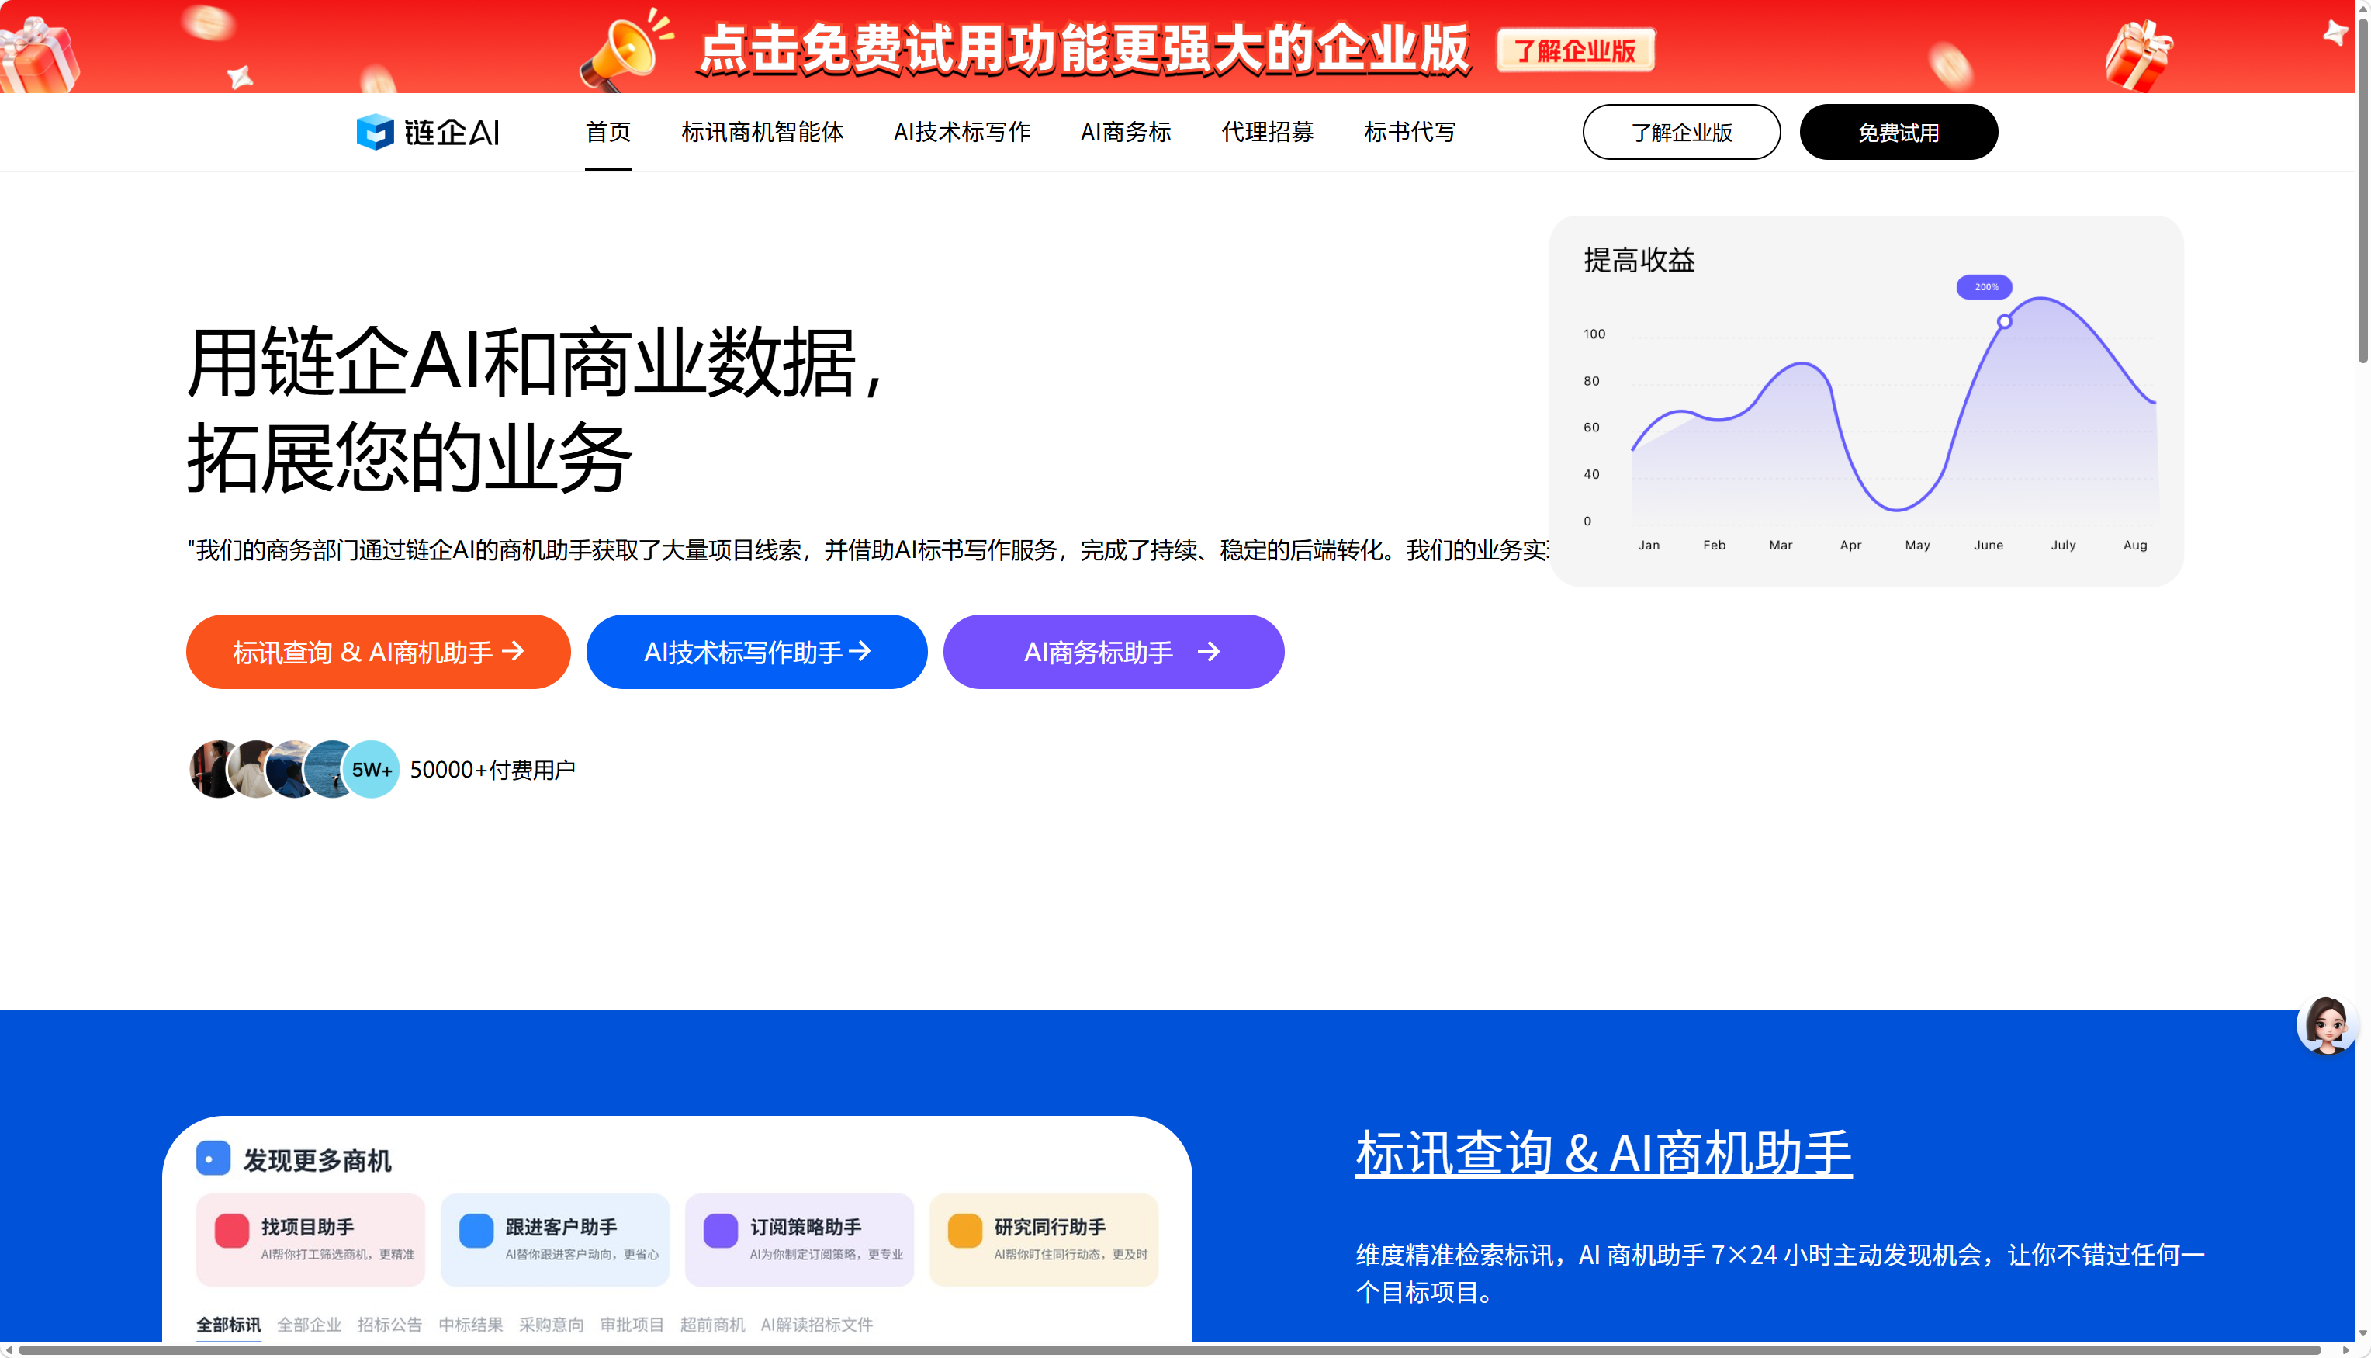This screenshot has width=2371, height=1358.
Task: Select the 采购意向 tab
Action: (551, 1324)
